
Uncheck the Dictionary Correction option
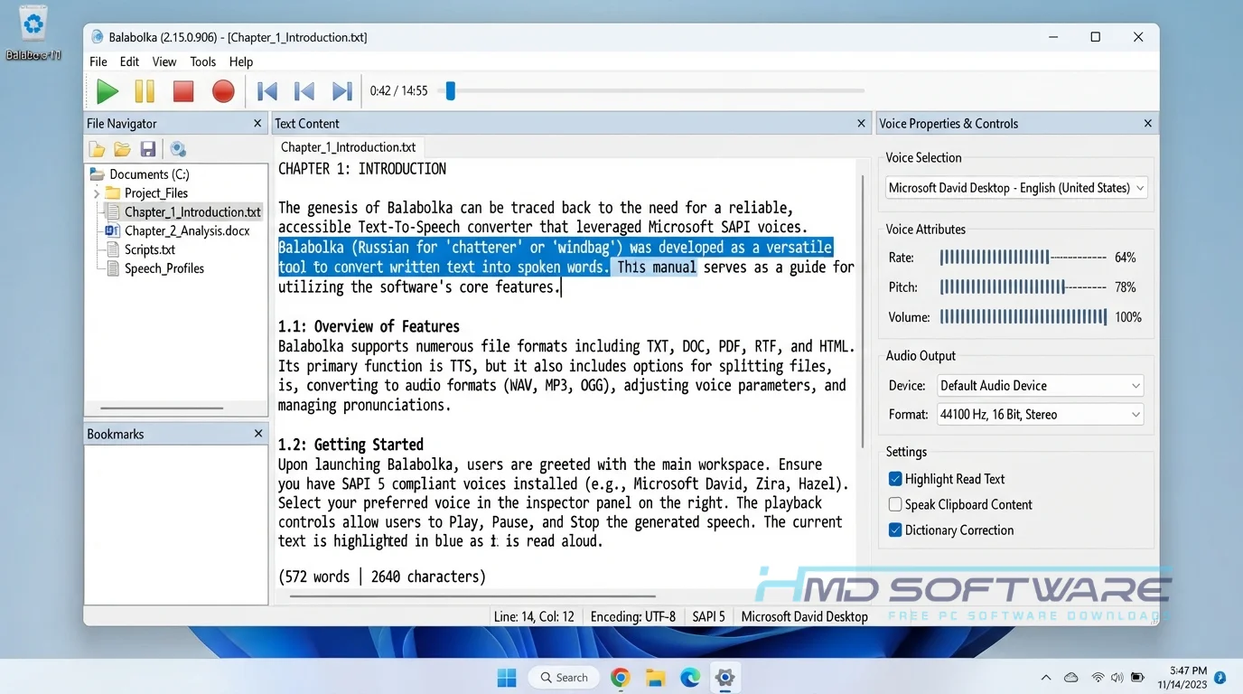(895, 530)
